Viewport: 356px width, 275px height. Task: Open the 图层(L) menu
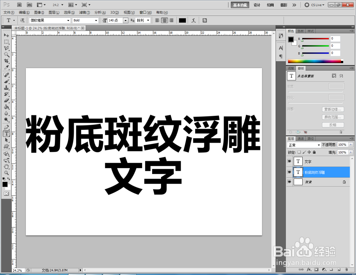54,13
